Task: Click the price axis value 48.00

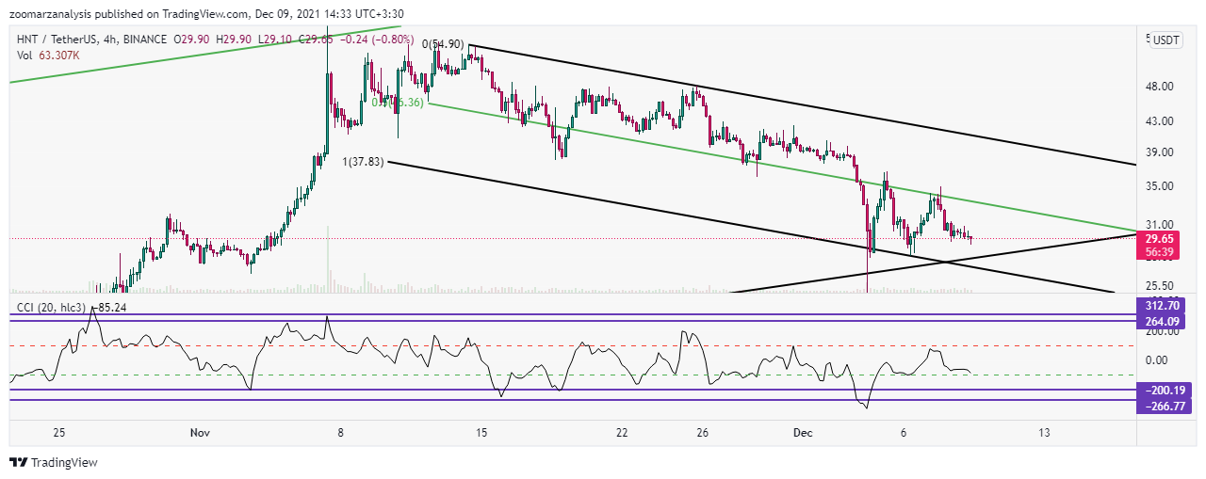Action: tap(1158, 87)
